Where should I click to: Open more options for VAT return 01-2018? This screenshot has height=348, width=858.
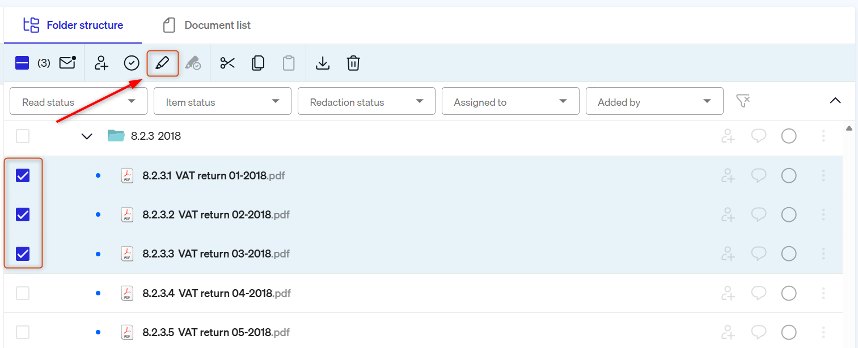823,175
